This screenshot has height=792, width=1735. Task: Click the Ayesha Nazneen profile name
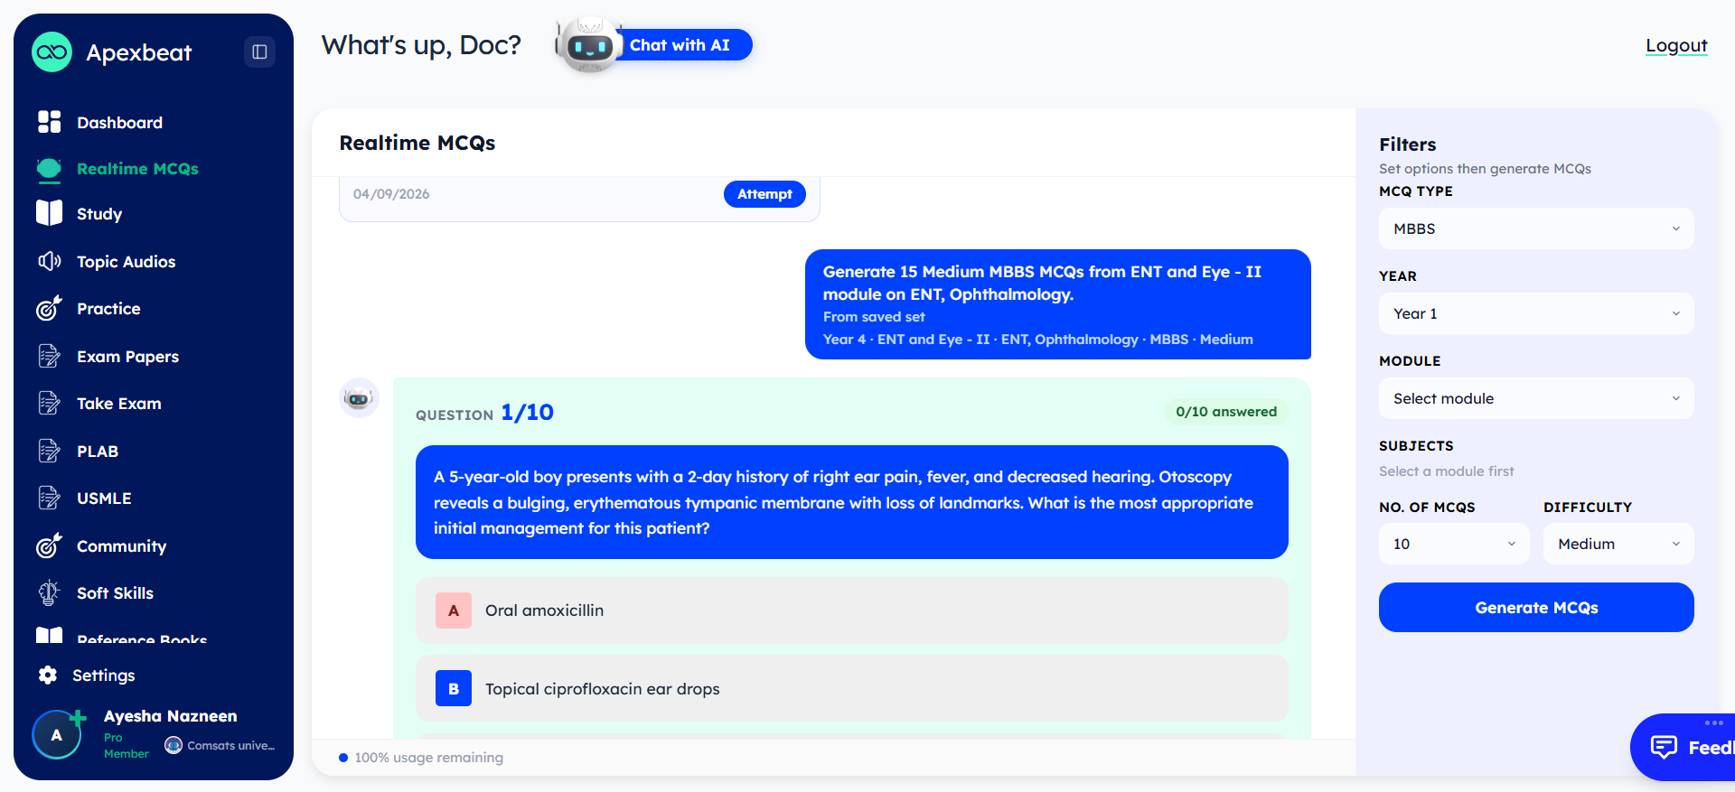[171, 716]
